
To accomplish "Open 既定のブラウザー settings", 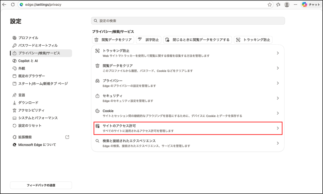I will (x=41, y=76).
